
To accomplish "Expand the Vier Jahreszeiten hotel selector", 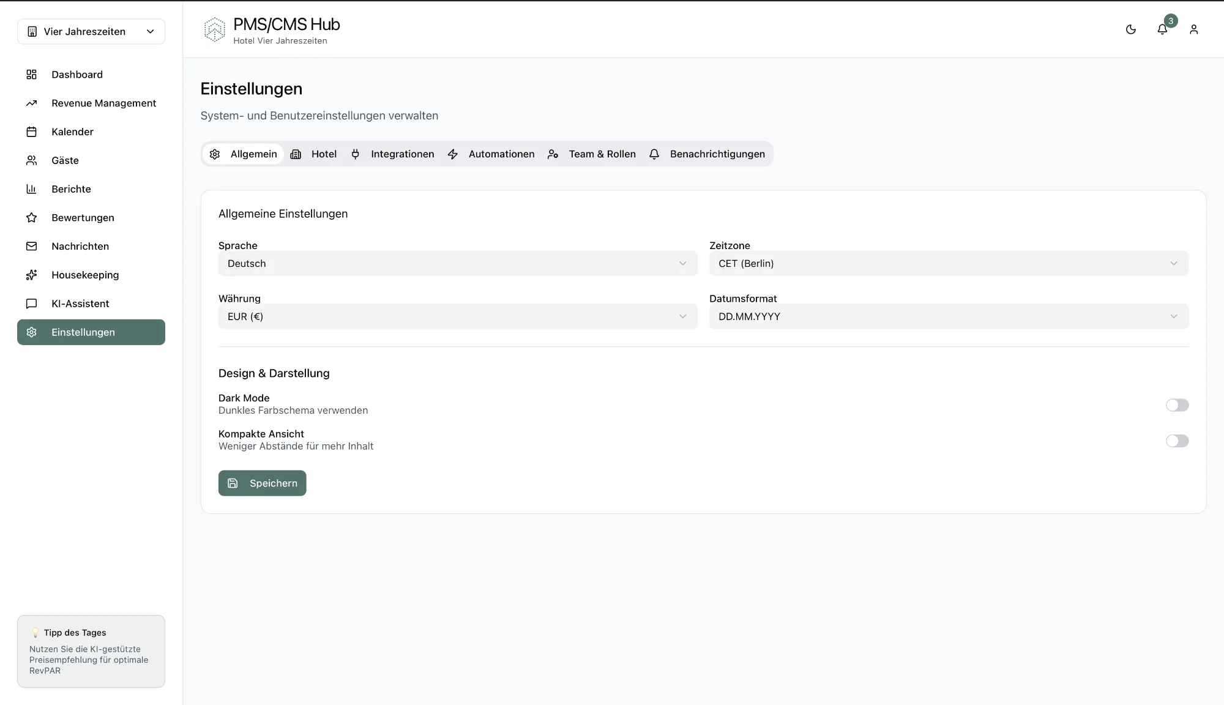I will point(91,32).
